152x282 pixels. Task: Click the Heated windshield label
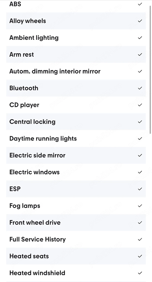37,273
